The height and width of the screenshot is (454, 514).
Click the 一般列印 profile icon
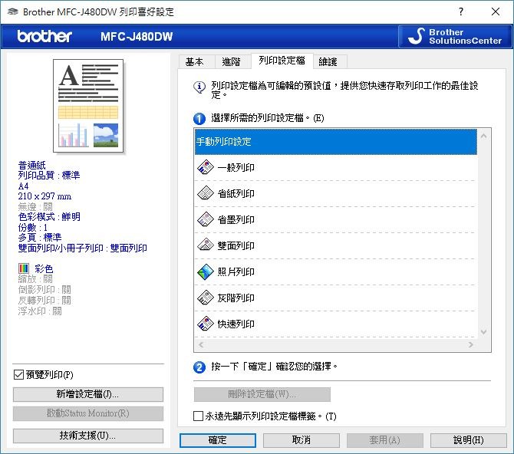point(206,167)
